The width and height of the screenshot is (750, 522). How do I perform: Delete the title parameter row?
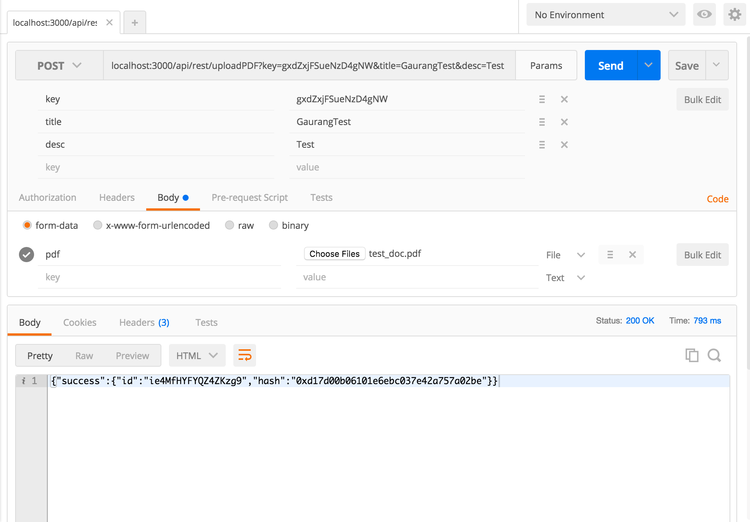coord(564,122)
